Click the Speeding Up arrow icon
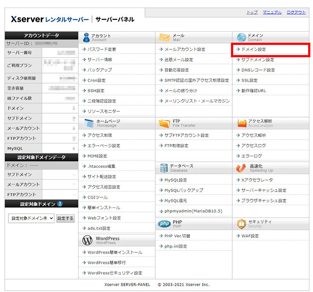313x292 pixels. pyautogui.click(x=241, y=168)
